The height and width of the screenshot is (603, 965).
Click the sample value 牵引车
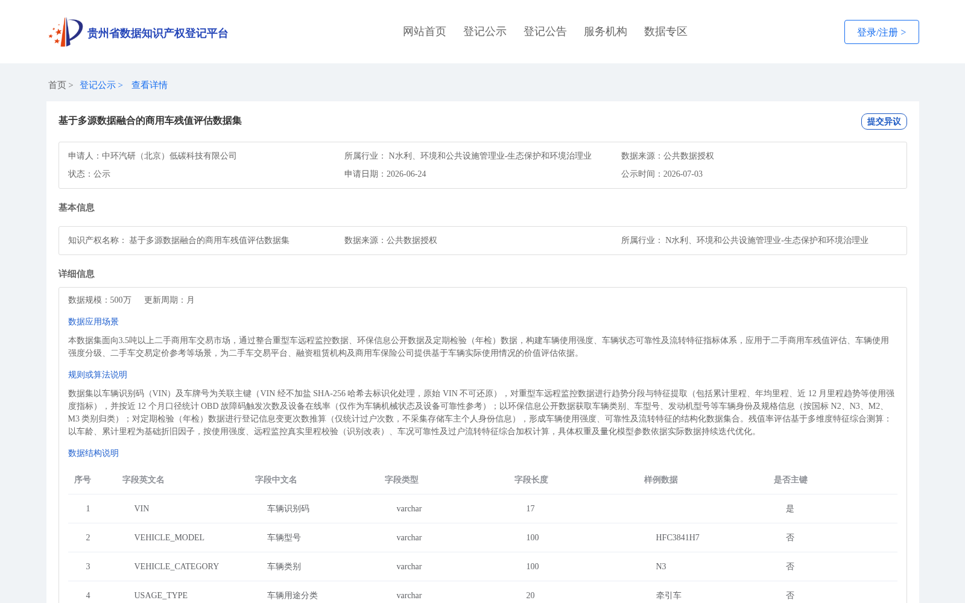point(669,595)
